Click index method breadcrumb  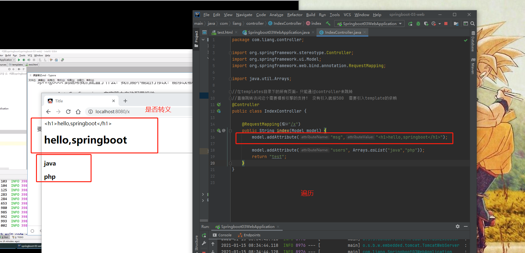coord(313,24)
